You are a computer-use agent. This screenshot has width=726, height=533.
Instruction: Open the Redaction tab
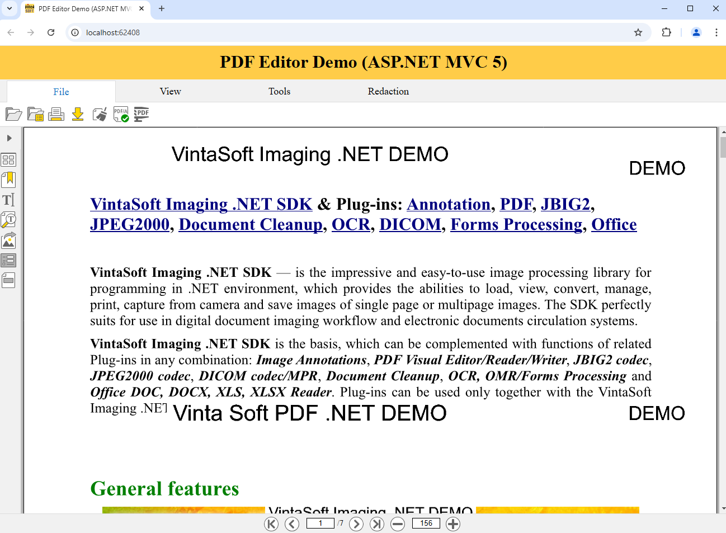(x=388, y=91)
